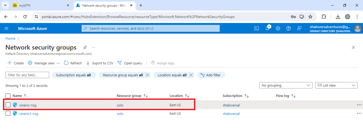
Task: Bookmark this page with the star icon
Action: (310, 17)
